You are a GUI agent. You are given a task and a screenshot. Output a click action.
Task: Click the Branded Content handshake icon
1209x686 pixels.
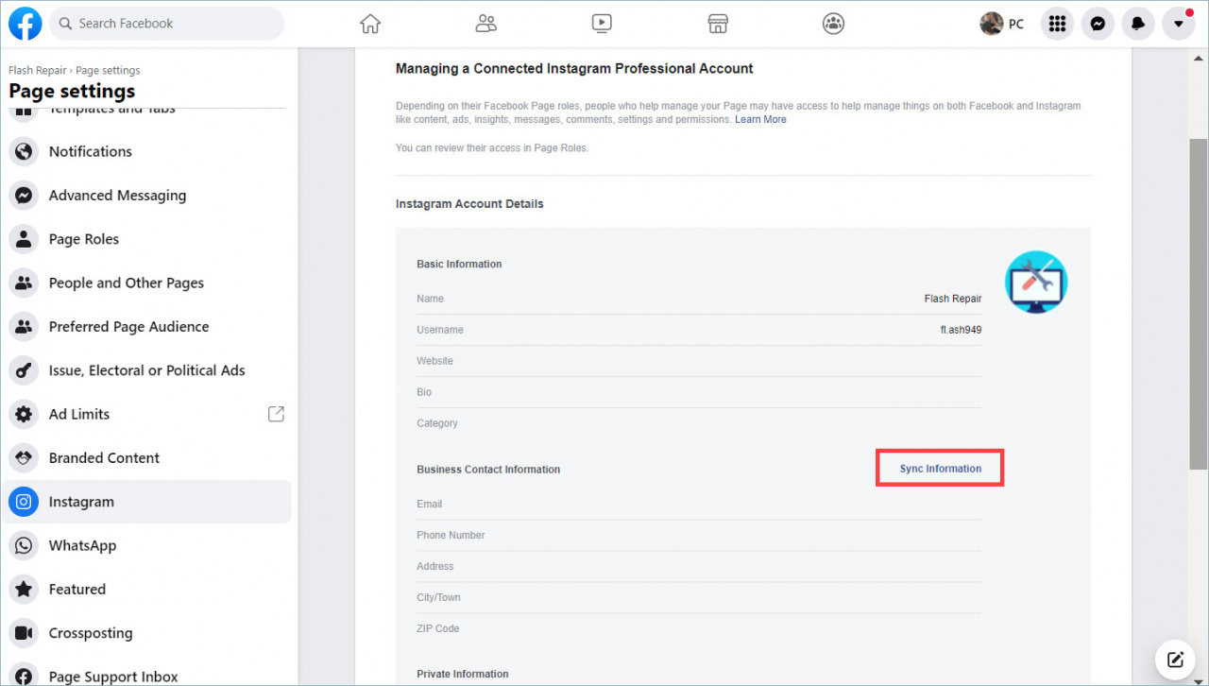point(24,458)
